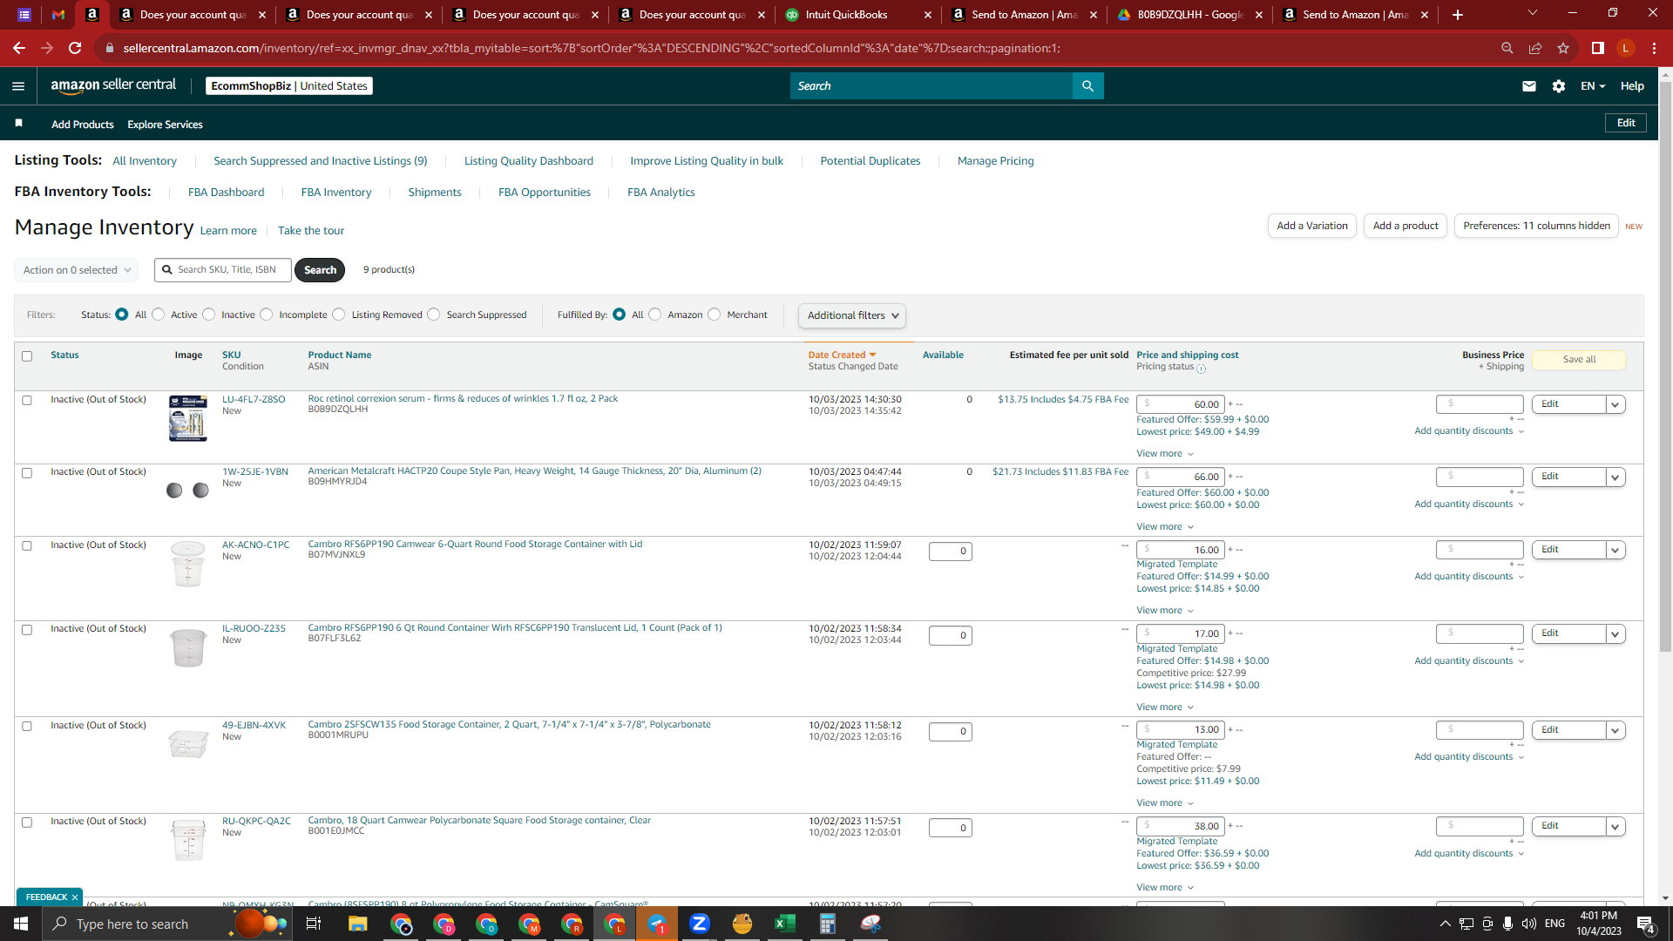
Task: Reload the current page
Action: pos(75,48)
